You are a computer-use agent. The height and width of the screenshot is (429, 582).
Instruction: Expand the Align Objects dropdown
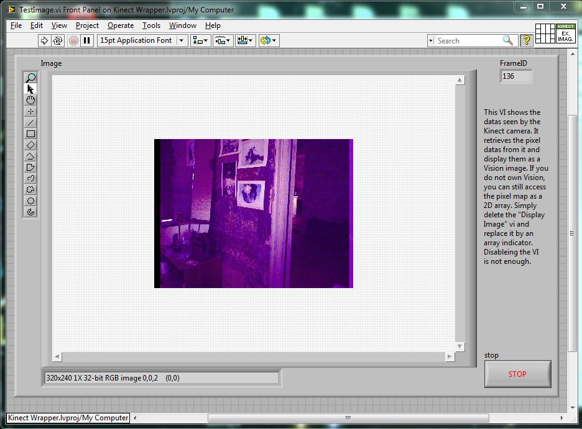(x=200, y=40)
